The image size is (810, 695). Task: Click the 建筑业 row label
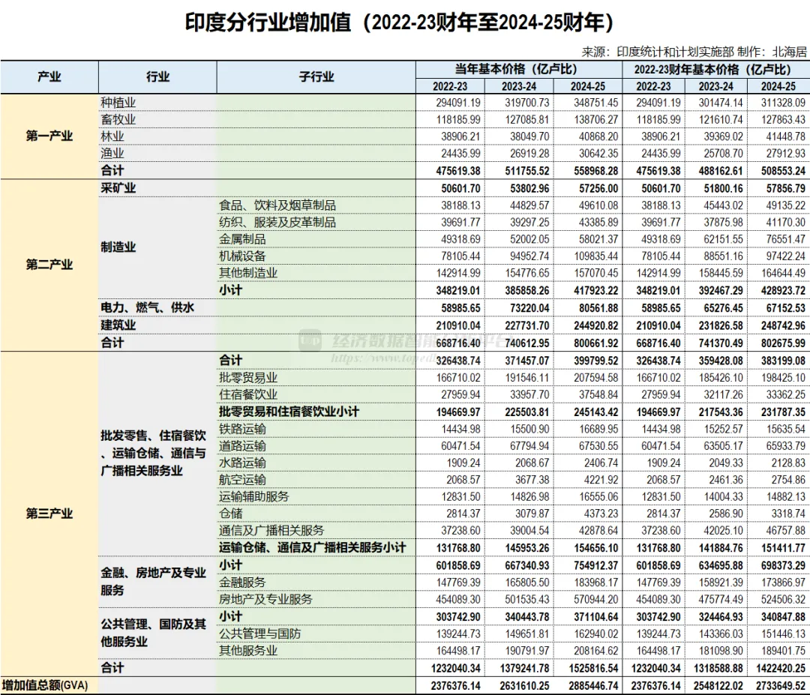118,325
